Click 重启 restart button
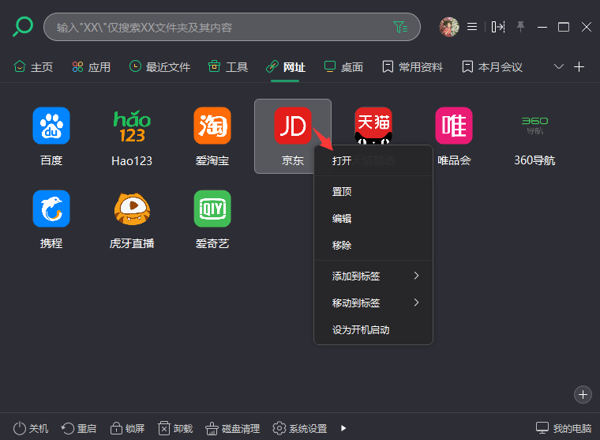 [x=79, y=428]
